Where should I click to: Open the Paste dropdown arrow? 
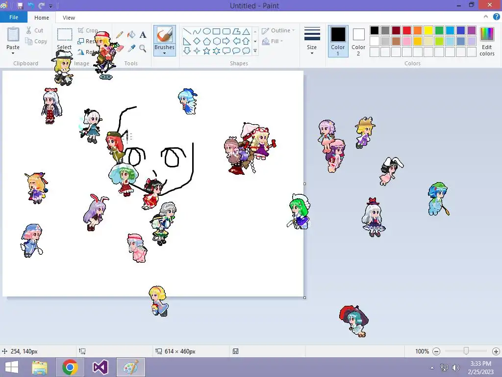click(x=13, y=53)
